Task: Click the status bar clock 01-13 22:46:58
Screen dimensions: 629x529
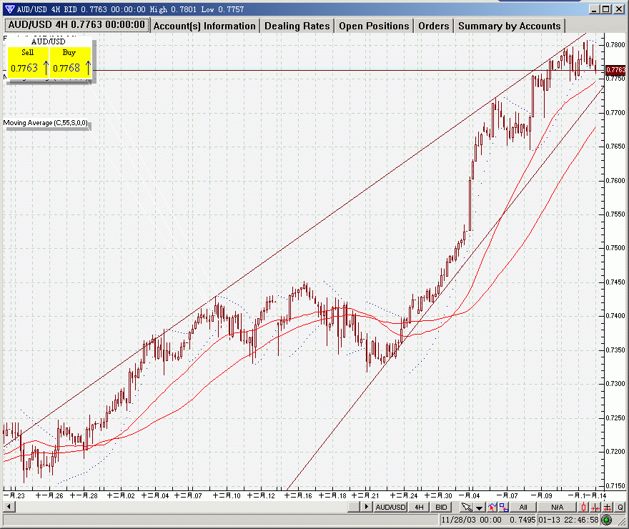Action: pos(568,520)
